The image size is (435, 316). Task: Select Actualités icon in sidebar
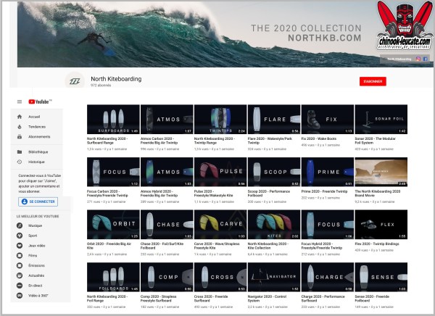[x=20, y=275]
